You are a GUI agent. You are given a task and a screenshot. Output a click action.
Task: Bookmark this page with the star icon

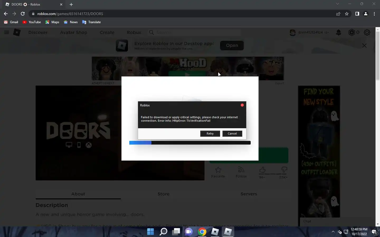pos(347,14)
